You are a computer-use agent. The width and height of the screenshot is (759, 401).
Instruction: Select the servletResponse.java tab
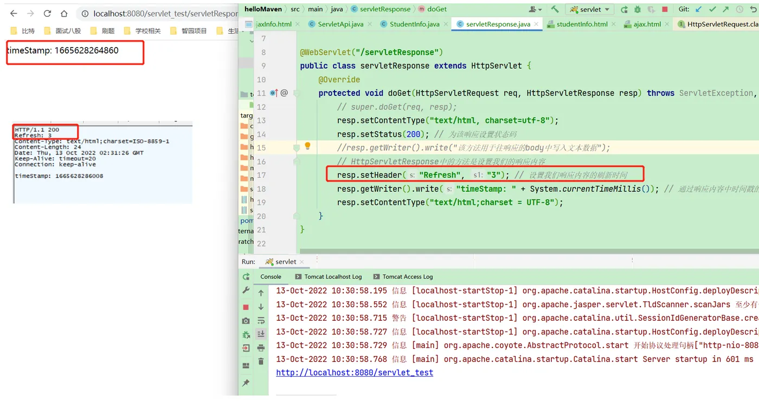(x=498, y=24)
